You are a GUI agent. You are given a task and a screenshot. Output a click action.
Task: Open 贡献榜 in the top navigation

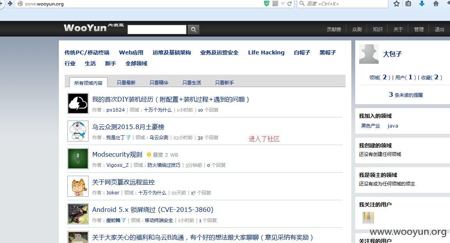coord(334,29)
